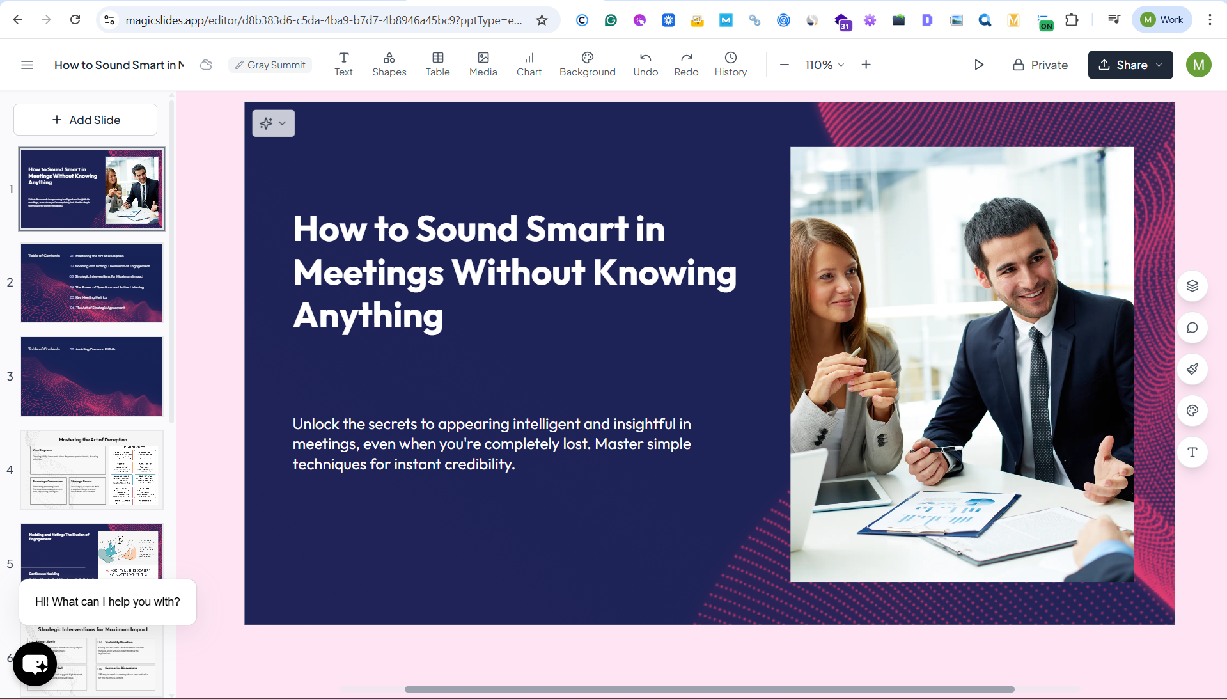
Task: Click the Undo button
Action: [645, 65]
